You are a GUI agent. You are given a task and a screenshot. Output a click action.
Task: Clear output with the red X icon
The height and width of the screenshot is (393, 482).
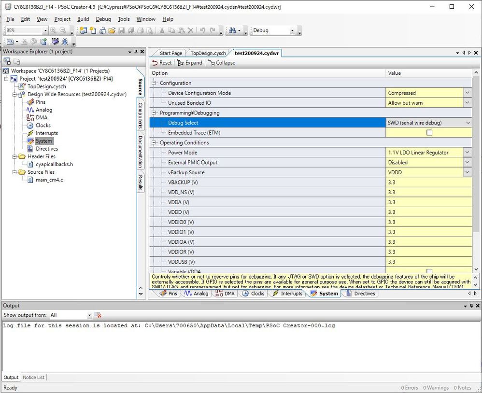[98, 315]
